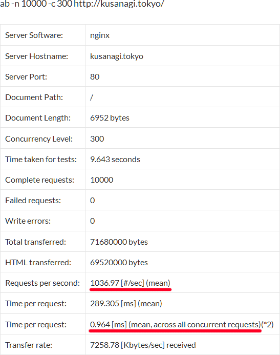
Task: Click the 289.305 ms mean value
Action: tap(126, 304)
